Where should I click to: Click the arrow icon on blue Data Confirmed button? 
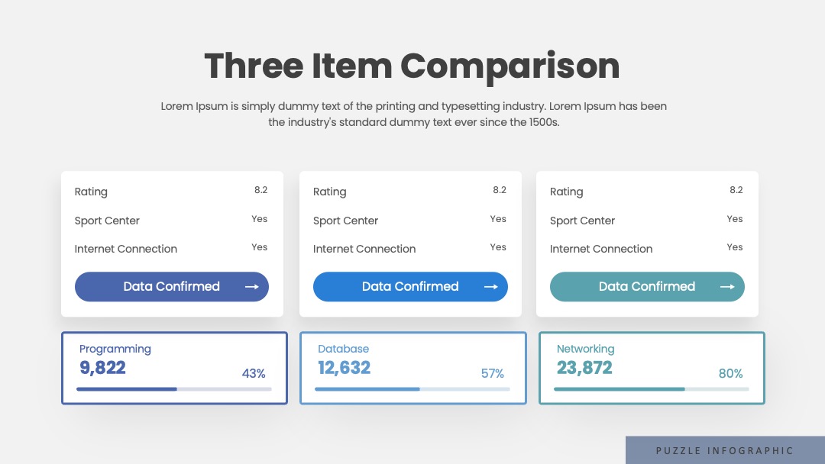(491, 286)
